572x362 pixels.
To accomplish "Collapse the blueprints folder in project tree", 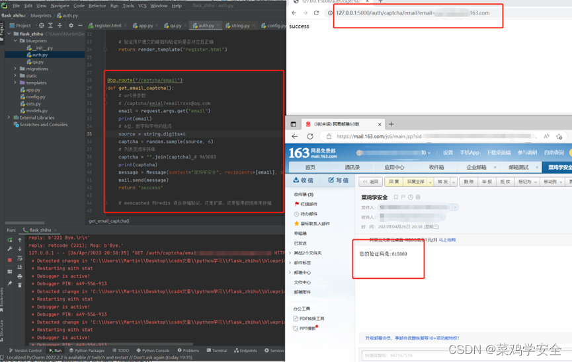I will coord(15,41).
